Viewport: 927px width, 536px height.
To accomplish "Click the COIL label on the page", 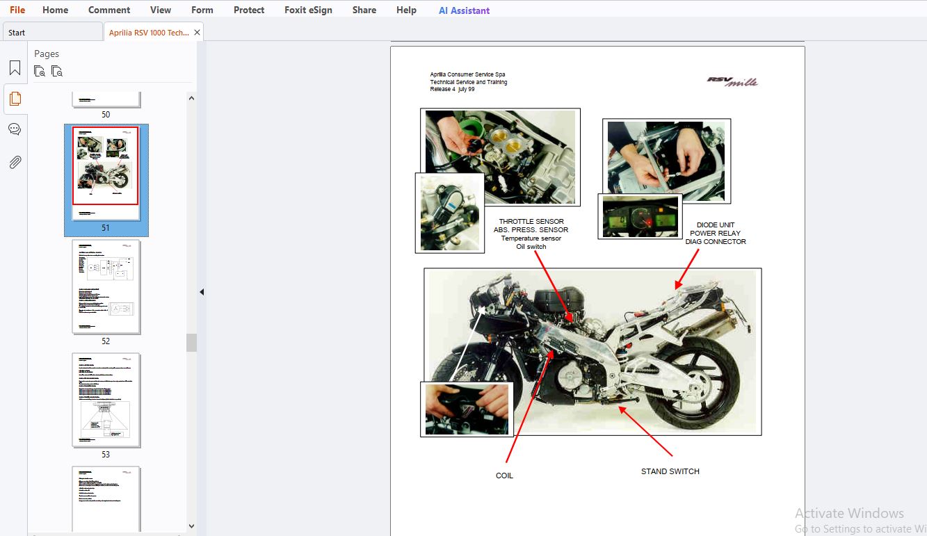I will (x=504, y=476).
